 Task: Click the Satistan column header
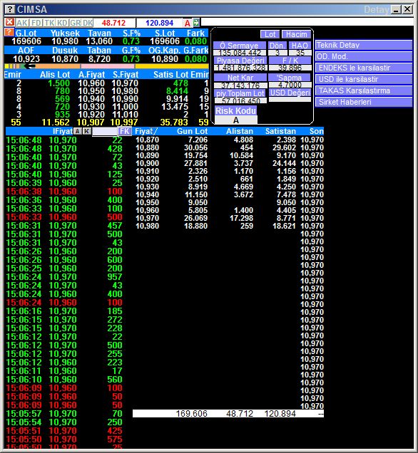[x=280, y=131]
